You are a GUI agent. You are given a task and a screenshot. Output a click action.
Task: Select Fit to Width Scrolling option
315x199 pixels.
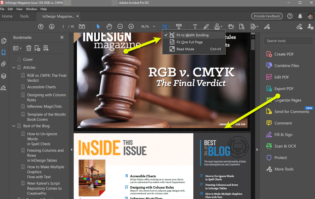[194, 35]
